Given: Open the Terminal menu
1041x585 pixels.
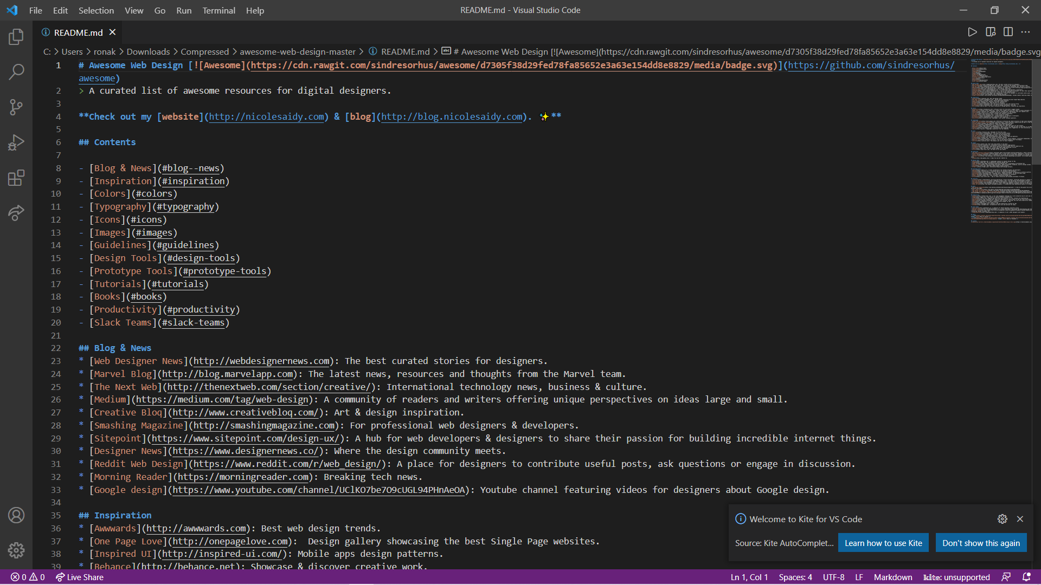Looking at the screenshot, I should pyautogui.click(x=219, y=10).
